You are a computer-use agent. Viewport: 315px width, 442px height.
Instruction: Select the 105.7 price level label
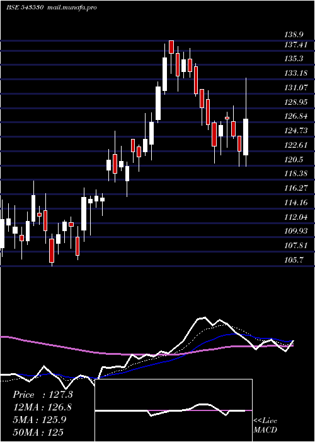294,260
